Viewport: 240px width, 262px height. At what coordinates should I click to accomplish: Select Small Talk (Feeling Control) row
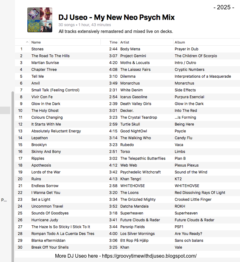(127, 90)
